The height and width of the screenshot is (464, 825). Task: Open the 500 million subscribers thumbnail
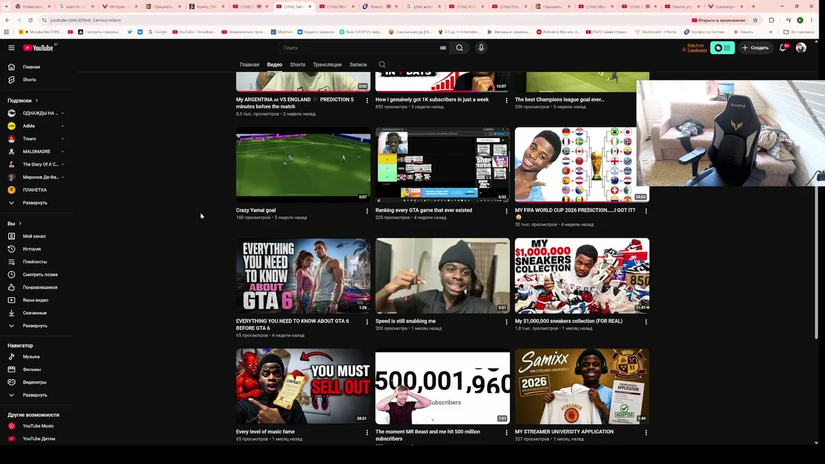[443, 387]
